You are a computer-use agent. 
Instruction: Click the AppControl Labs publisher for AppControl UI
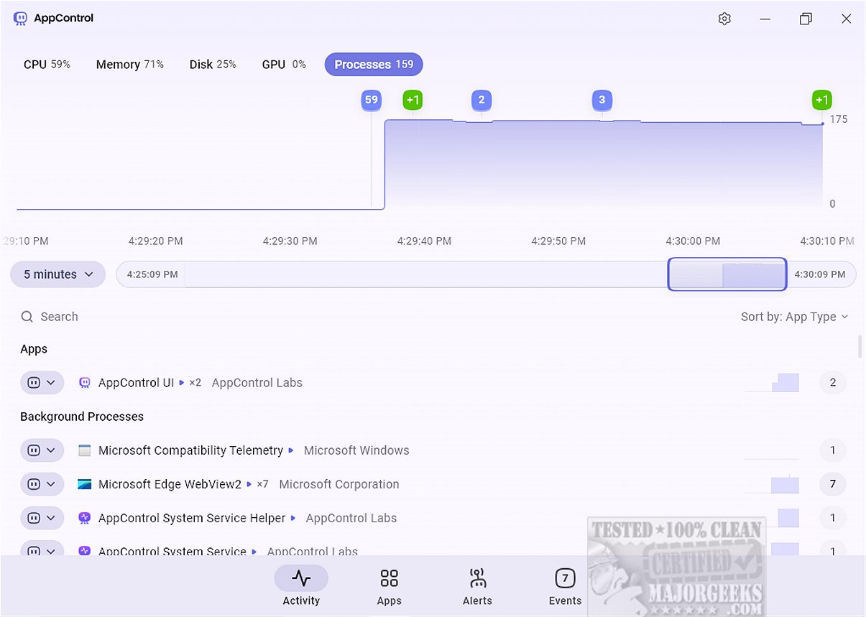click(x=257, y=383)
